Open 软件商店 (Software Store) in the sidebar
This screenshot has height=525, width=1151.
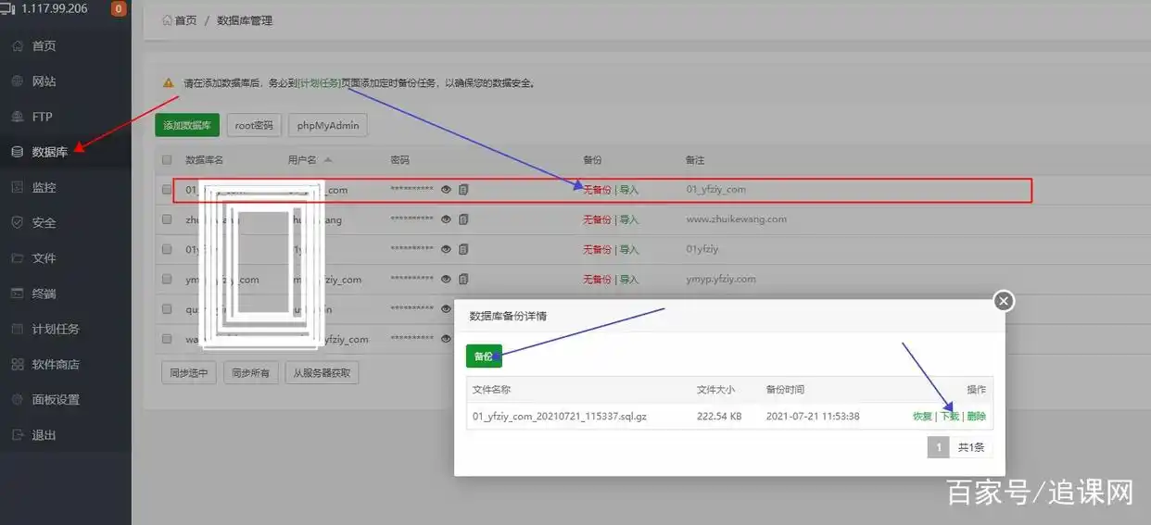18,364
